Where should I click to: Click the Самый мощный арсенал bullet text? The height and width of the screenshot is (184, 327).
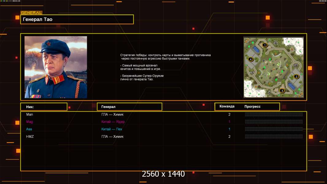[140, 67]
